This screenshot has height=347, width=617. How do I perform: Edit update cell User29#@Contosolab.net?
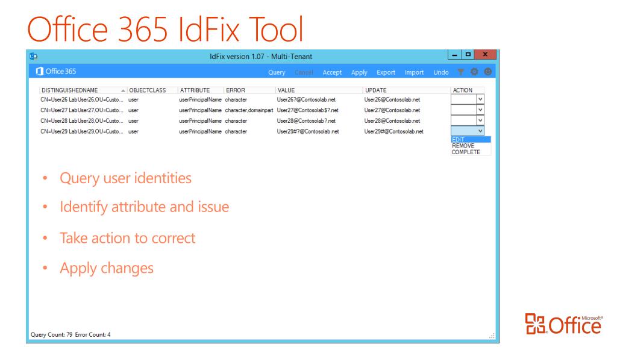(x=394, y=131)
